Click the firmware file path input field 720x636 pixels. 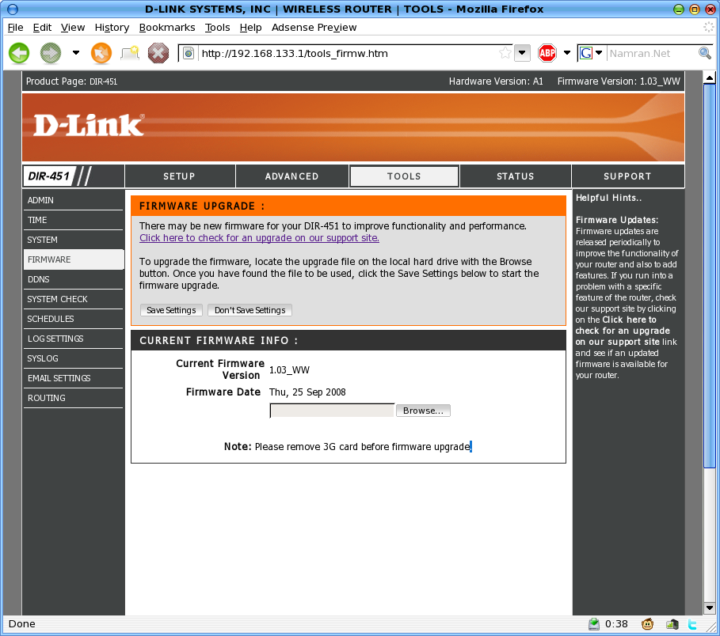[332, 411]
